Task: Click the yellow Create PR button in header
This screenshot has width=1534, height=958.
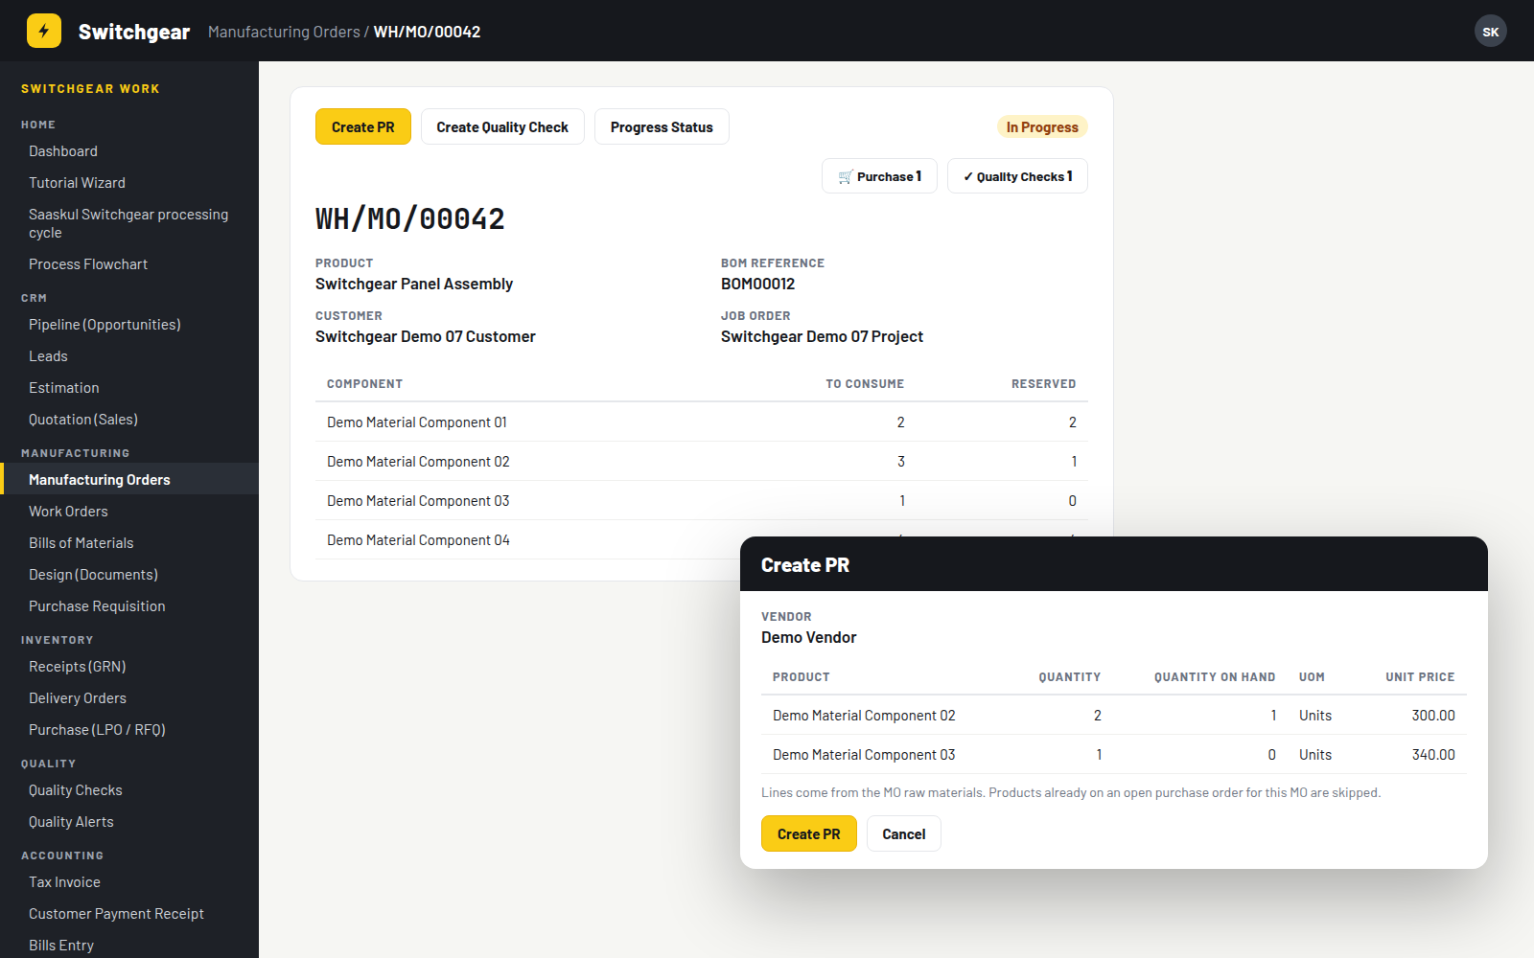Action: tap(363, 126)
